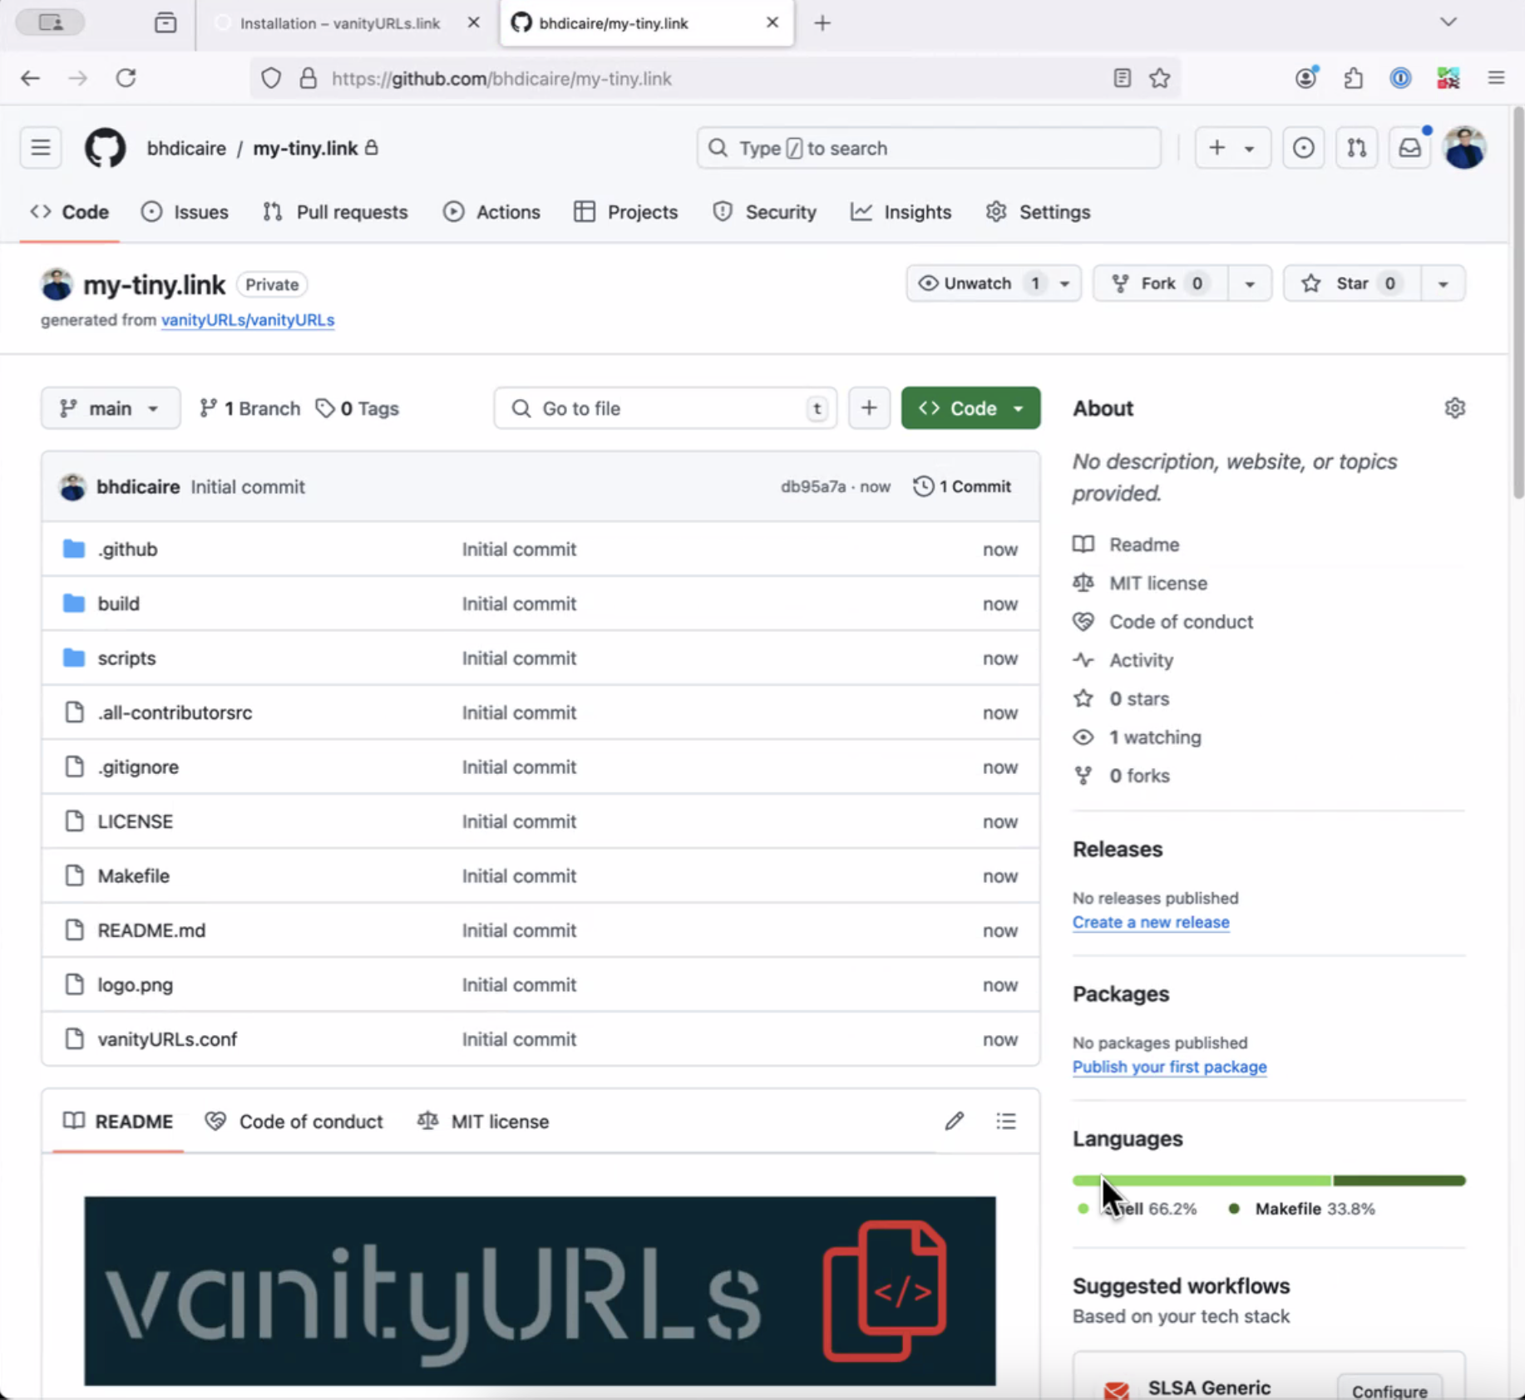
Task: Open the create new plus dropdown
Action: pos(1232,148)
